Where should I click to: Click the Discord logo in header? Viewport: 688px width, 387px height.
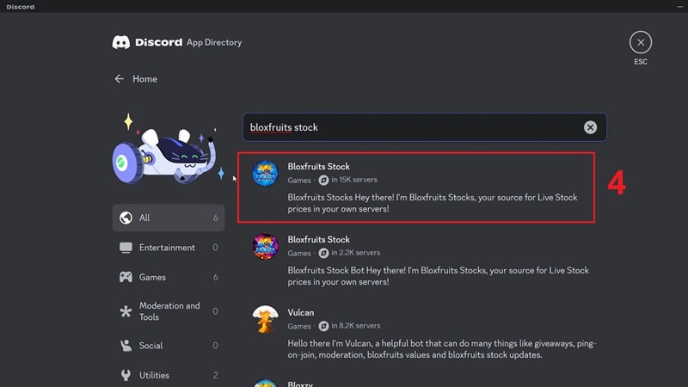point(121,42)
